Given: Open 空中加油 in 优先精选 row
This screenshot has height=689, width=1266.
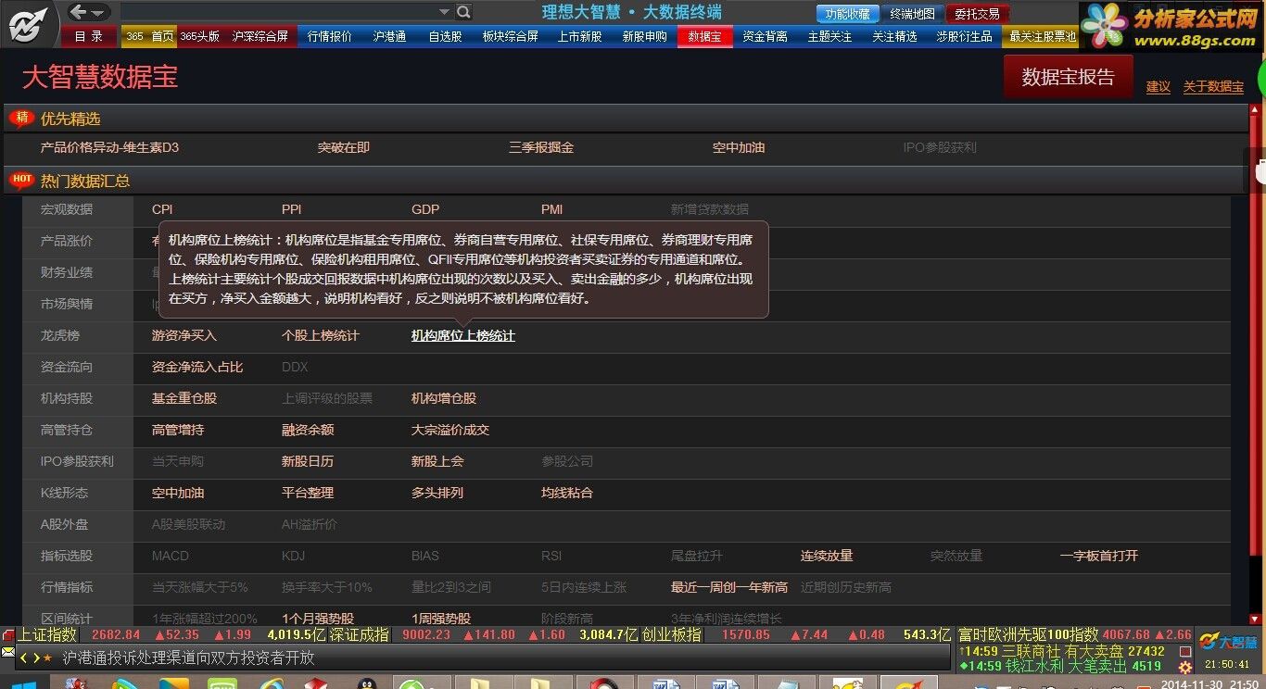Looking at the screenshot, I should (739, 147).
